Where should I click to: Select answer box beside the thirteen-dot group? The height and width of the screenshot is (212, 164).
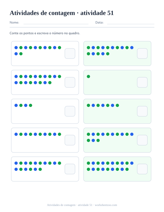[142, 140]
